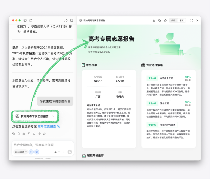This screenshot has width=210, height=179.
Task: Open the scissors tool dropdown
Action: pos(57,152)
